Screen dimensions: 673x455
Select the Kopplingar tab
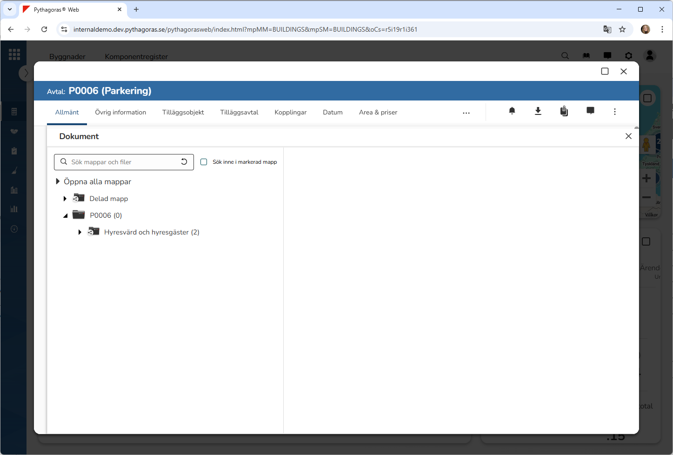(290, 113)
